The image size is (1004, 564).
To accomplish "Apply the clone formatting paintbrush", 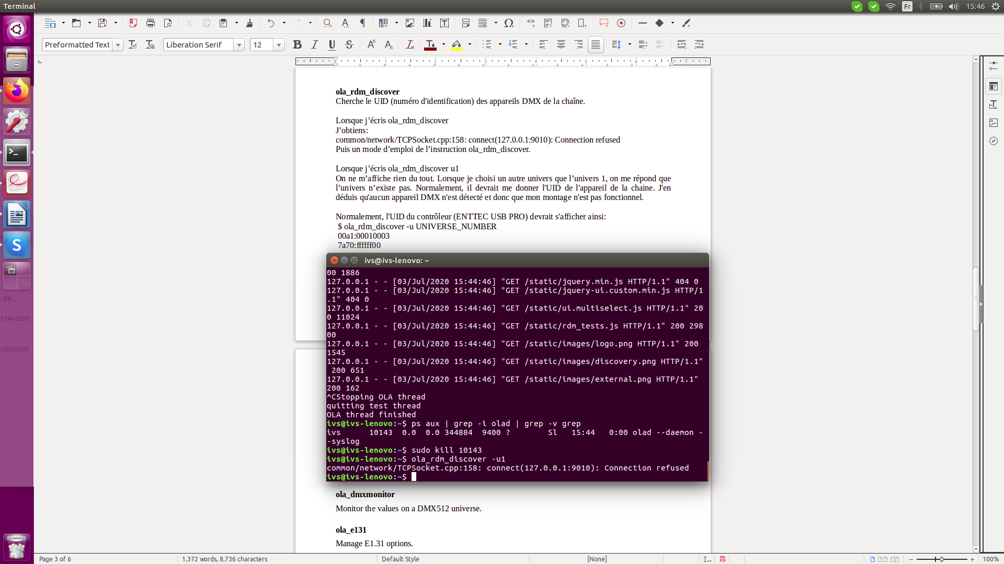I will [250, 23].
